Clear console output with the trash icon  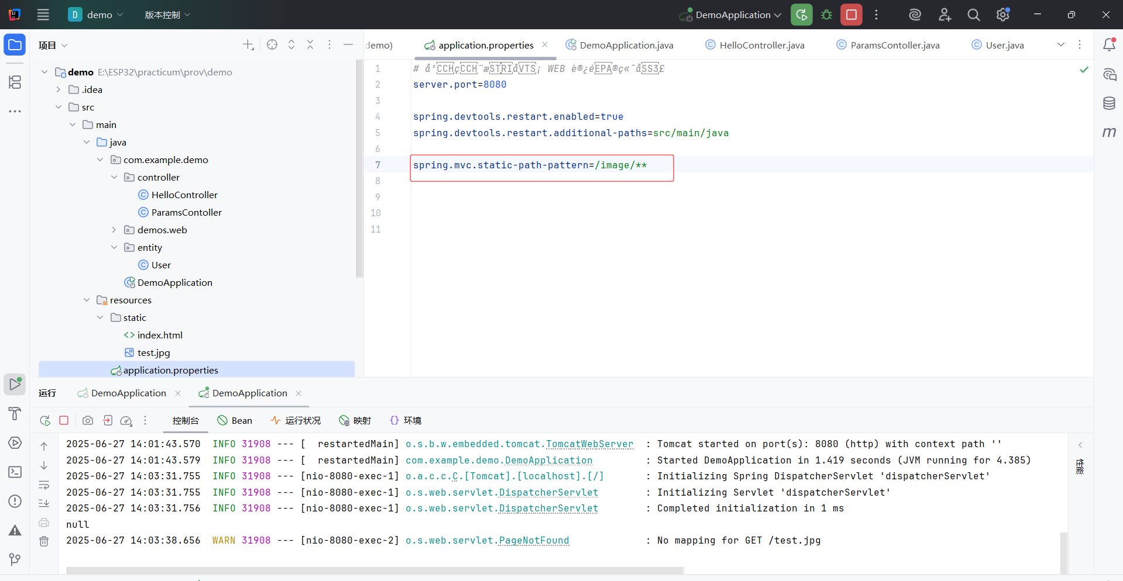pyautogui.click(x=44, y=541)
